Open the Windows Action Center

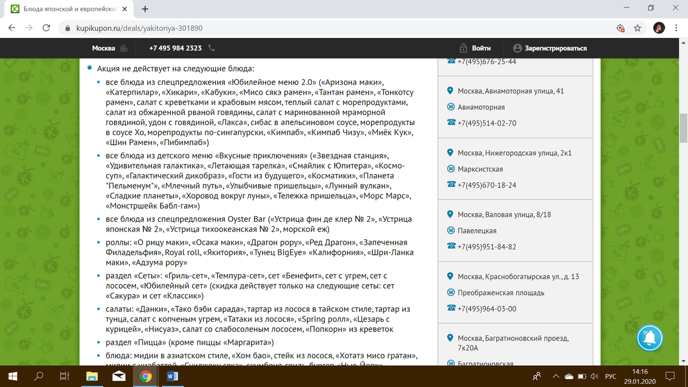670,377
